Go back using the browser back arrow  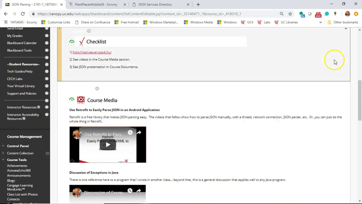6,14
